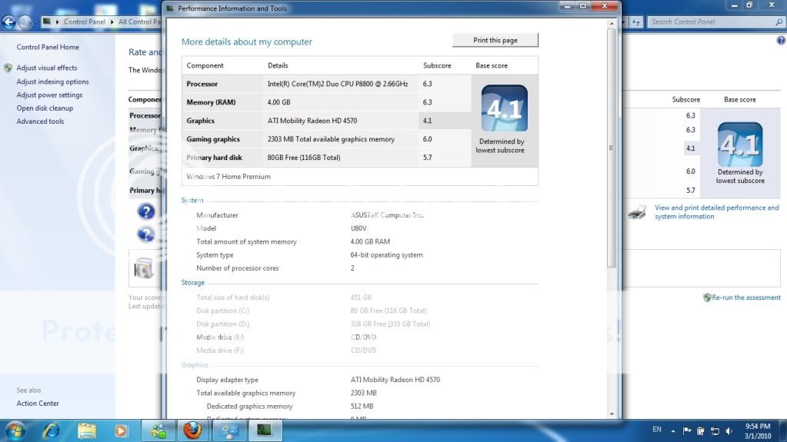
Task: Show hidden system tray icons
Action: (x=674, y=430)
